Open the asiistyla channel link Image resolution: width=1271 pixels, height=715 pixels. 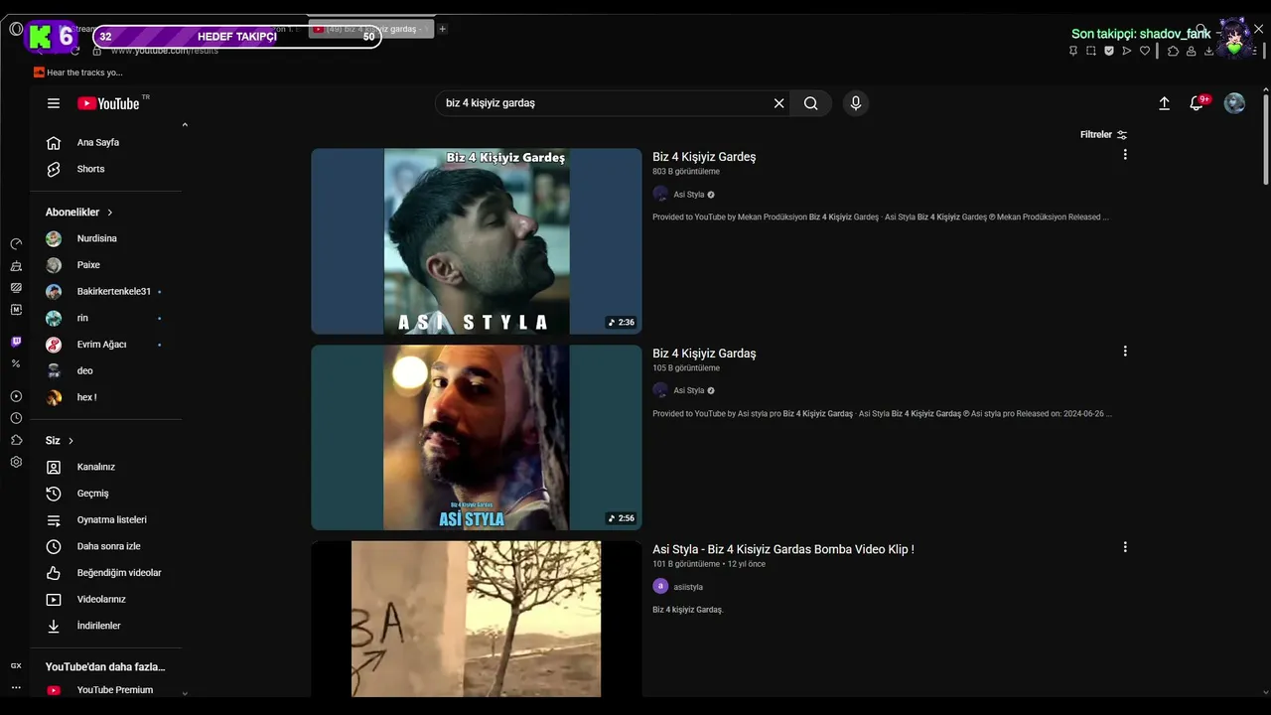[687, 587]
